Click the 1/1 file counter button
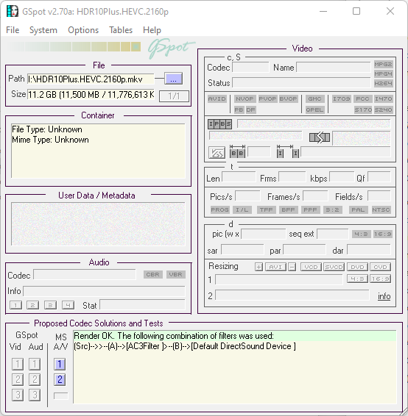 pos(174,96)
